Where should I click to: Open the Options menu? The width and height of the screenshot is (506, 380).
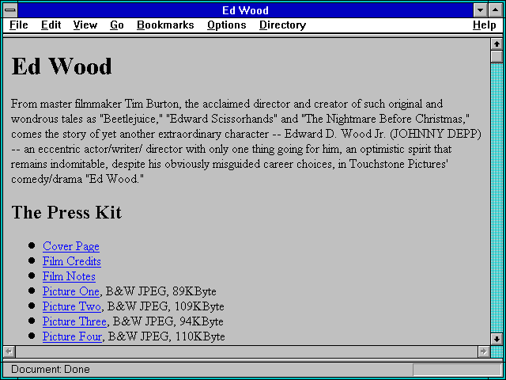(227, 25)
